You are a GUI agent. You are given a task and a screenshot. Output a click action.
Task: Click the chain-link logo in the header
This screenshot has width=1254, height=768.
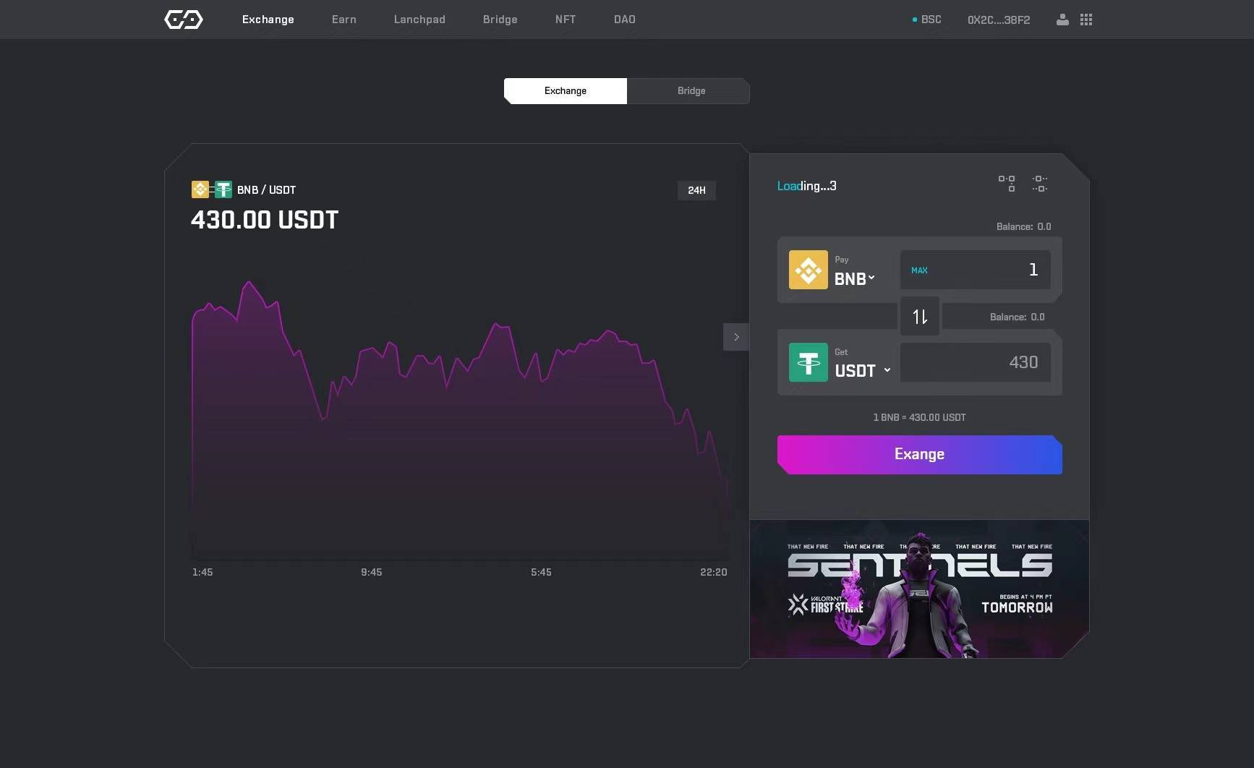tap(184, 20)
